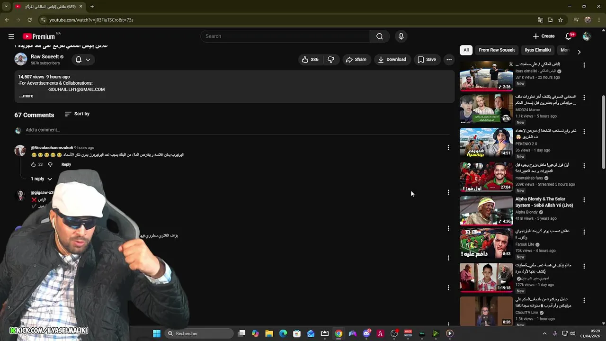Click the Chrome address bar URL
Screen dimensions: 606x341
click(91, 20)
